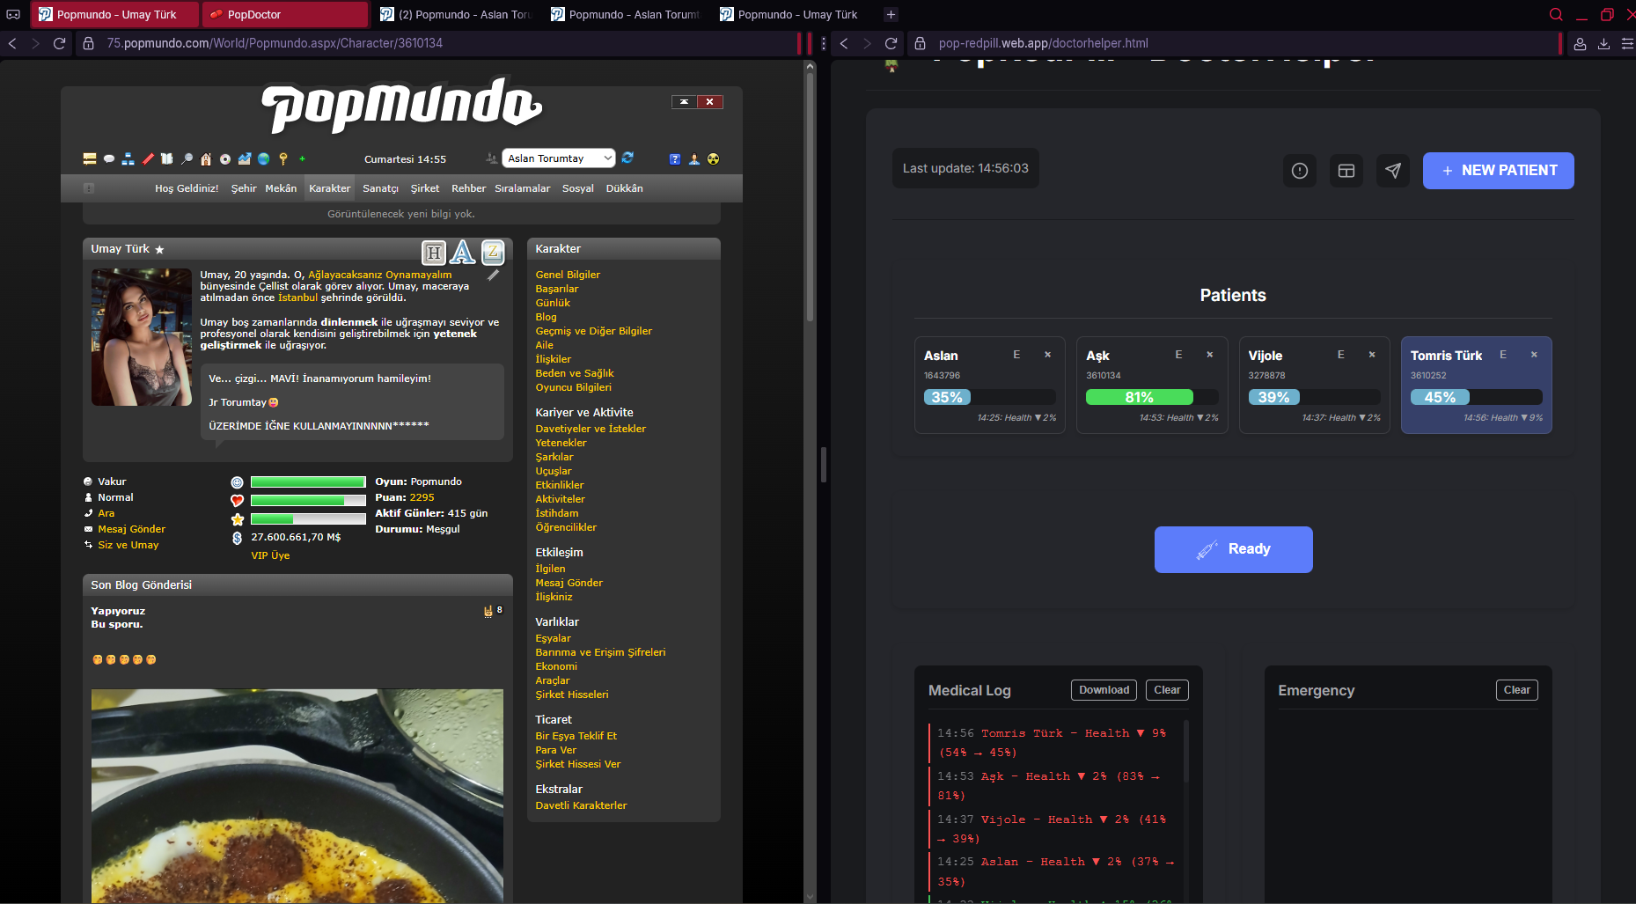This screenshot has height=904, width=1636.
Task: Click the paper plane send icon in DoctorHelper
Action: [1393, 171]
